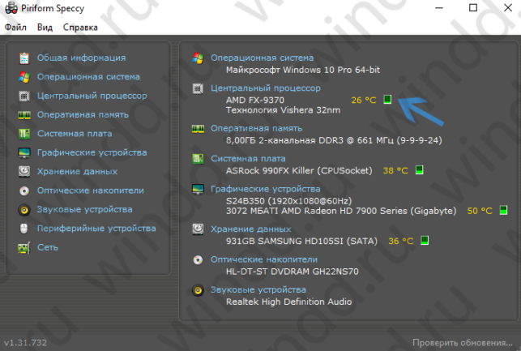Click the hard drive icon in sidebar
Image resolution: width=521 pixels, height=351 pixels.
(24, 172)
